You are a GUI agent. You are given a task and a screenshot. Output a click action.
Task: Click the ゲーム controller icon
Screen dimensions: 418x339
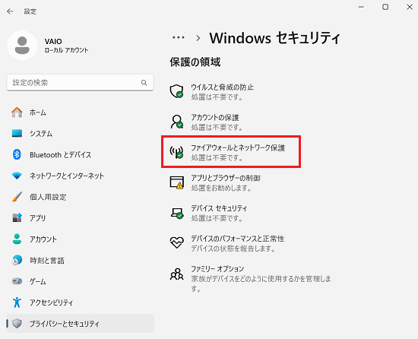coord(17,281)
